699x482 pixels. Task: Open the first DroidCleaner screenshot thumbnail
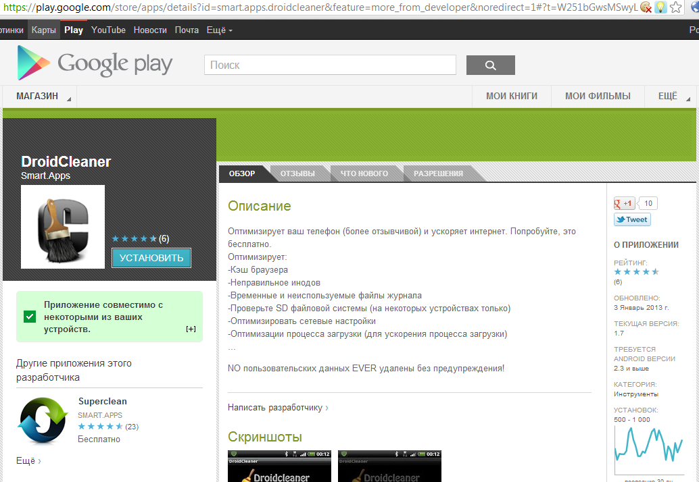pyautogui.click(x=279, y=466)
